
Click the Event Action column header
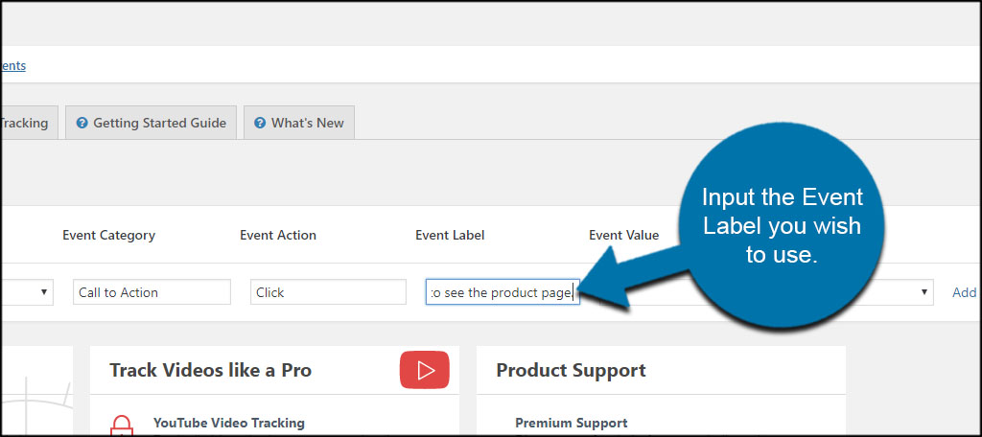[278, 236]
